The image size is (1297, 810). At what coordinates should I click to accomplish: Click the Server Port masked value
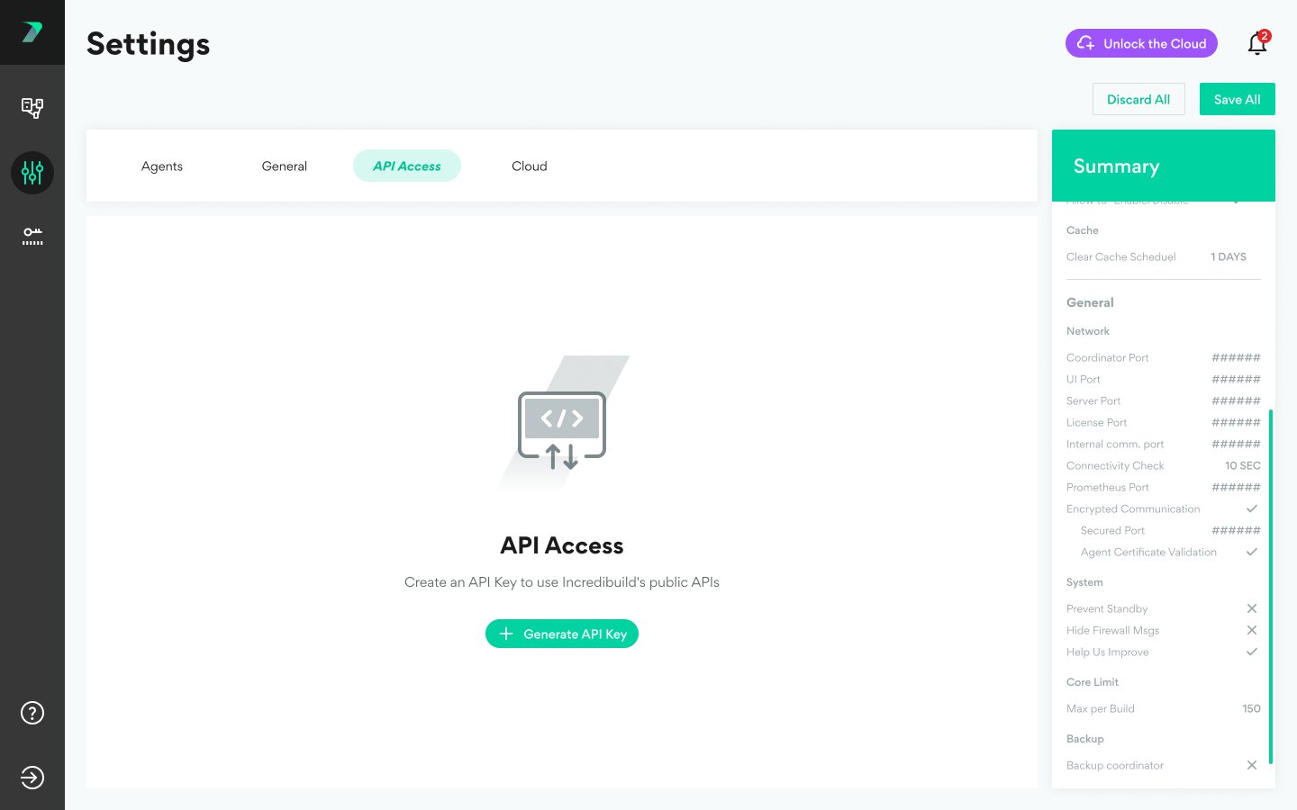pyautogui.click(x=1236, y=400)
